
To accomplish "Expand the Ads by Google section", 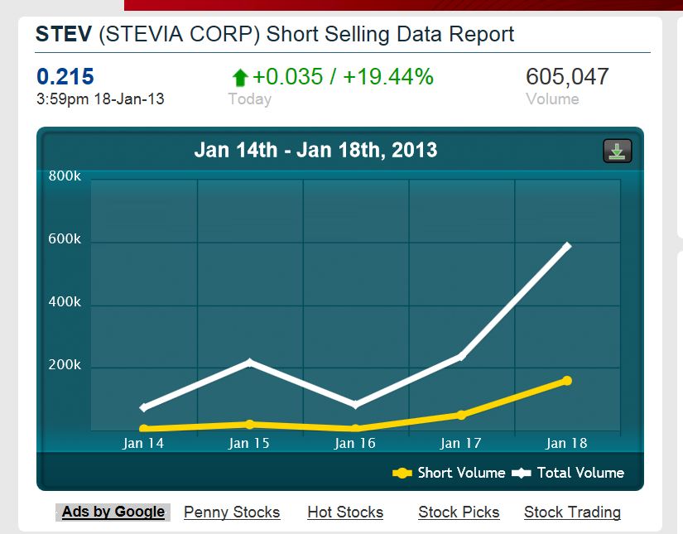I will point(113,512).
